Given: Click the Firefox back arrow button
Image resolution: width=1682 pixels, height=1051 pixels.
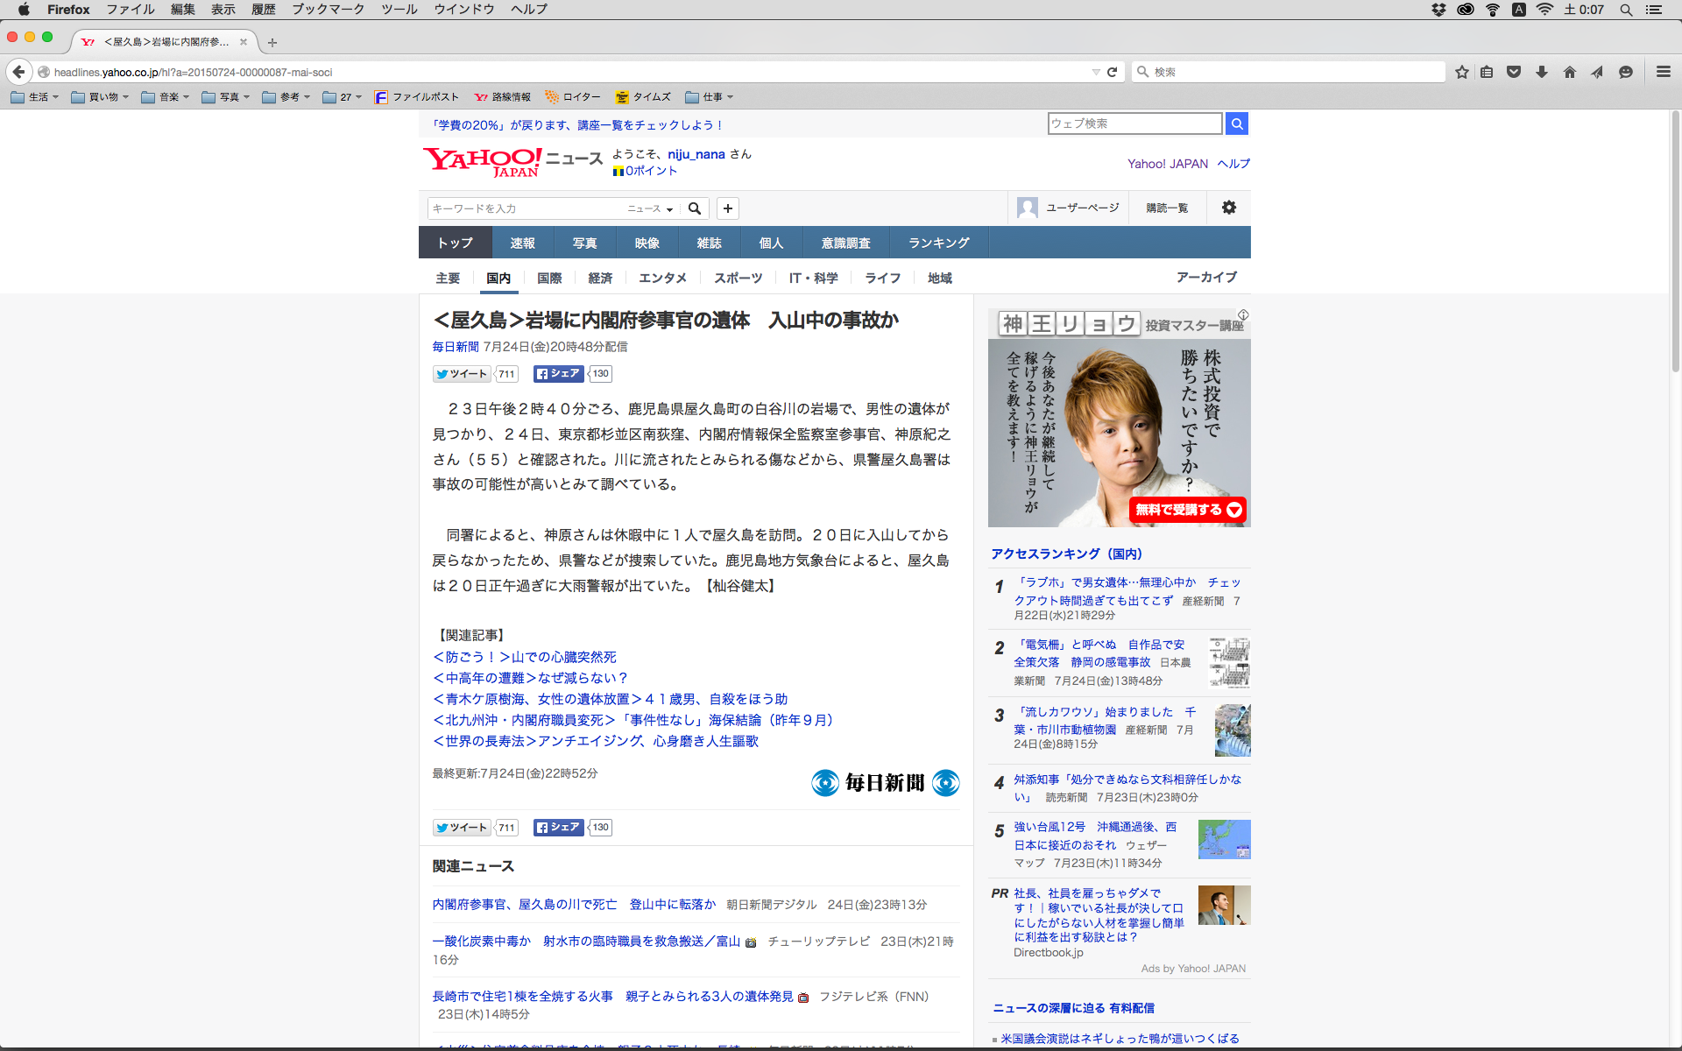Looking at the screenshot, I should pos(18,72).
